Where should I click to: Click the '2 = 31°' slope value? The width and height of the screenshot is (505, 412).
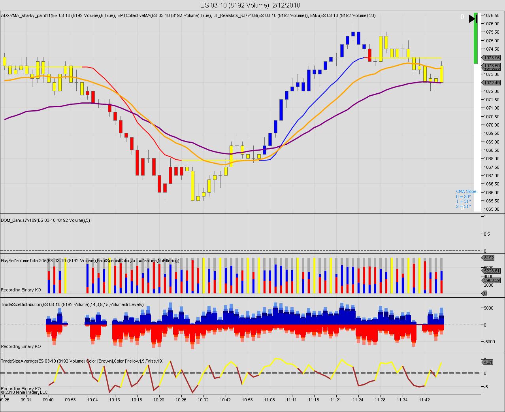pos(464,206)
